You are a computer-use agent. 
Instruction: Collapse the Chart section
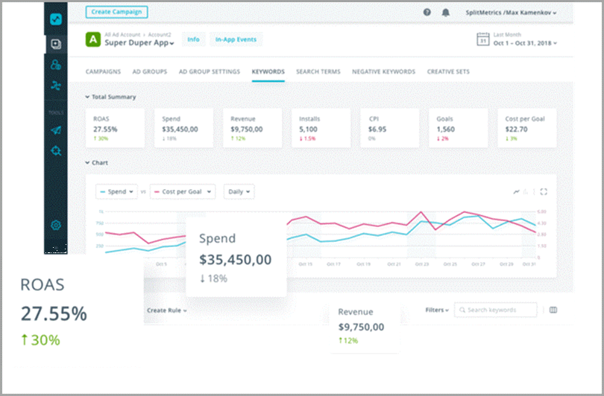click(x=87, y=162)
